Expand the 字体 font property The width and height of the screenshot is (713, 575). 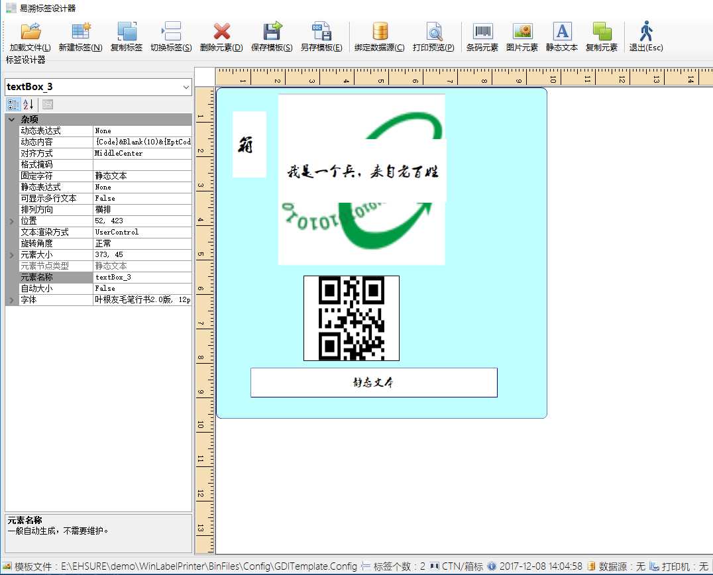point(12,300)
